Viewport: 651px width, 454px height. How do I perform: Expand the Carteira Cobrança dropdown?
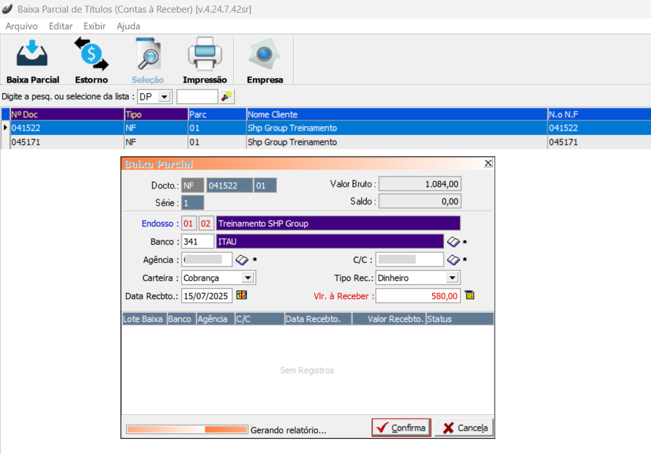(248, 278)
